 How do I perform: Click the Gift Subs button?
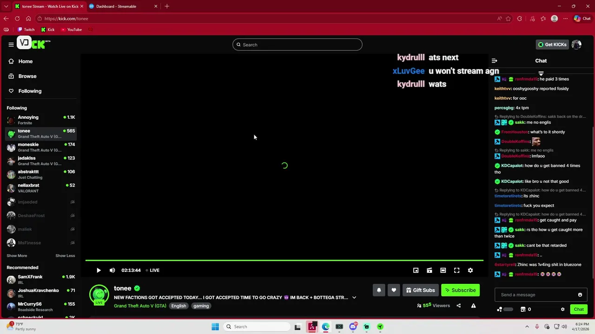(x=420, y=290)
